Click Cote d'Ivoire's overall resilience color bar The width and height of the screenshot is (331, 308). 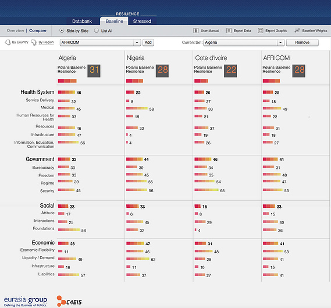pyautogui.click(x=201, y=81)
